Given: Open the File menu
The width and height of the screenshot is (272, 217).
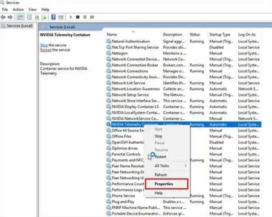Looking at the screenshot, I should click(5, 9).
